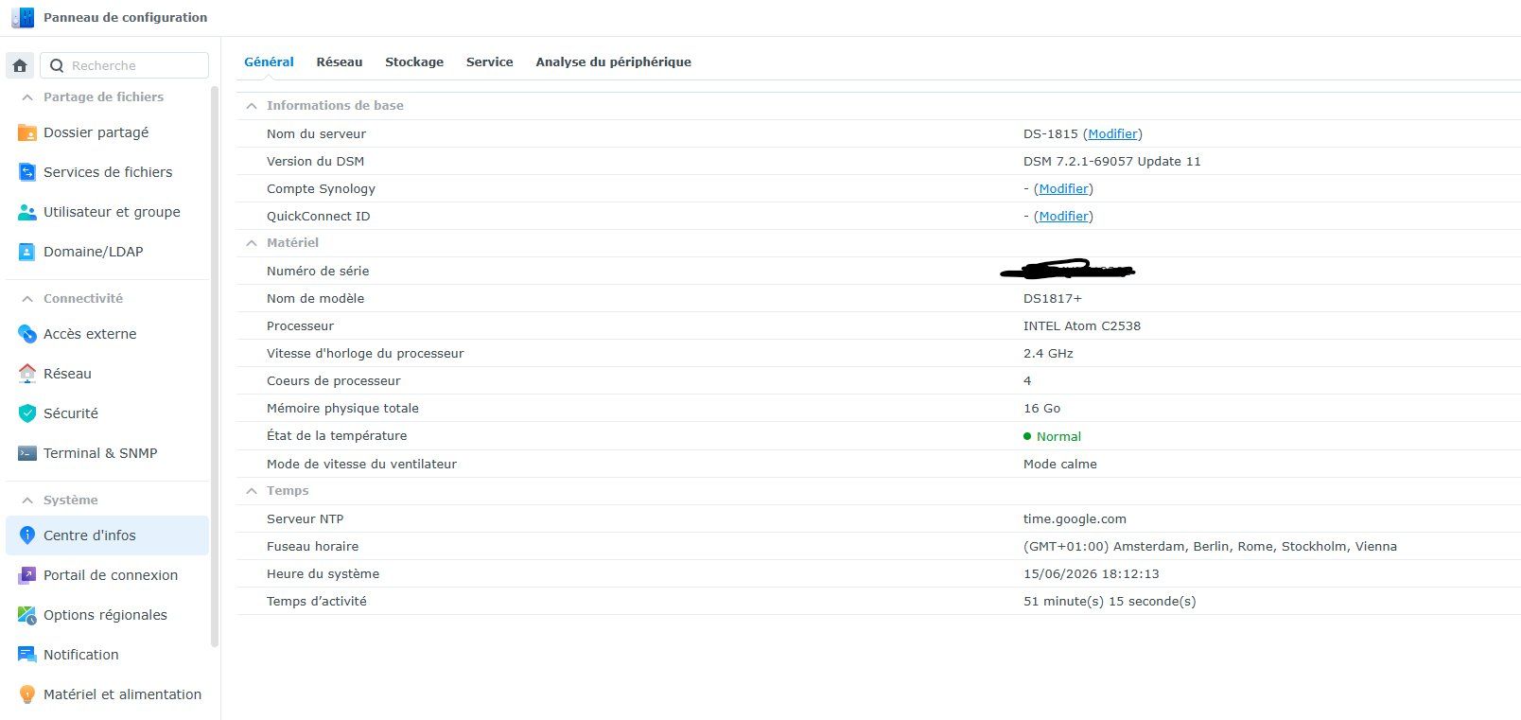Switch to the Stockage tab
Viewport: 1521px width, 720px height.
pyautogui.click(x=414, y=61)
